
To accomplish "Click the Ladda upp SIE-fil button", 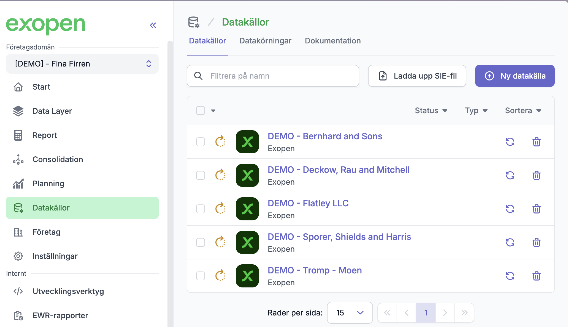I will tap(417, 76).
